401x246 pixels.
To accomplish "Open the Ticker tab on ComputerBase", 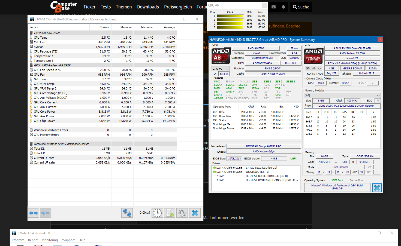I will (x=89, y=7).
